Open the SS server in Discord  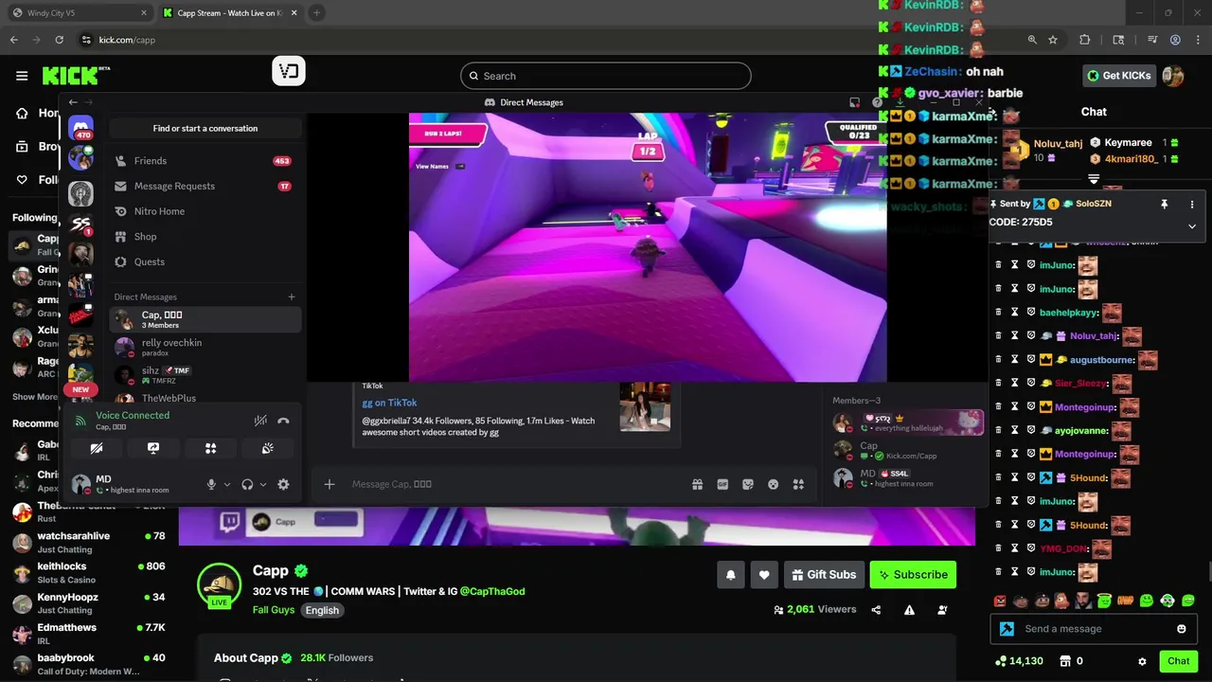click(80, 224)
